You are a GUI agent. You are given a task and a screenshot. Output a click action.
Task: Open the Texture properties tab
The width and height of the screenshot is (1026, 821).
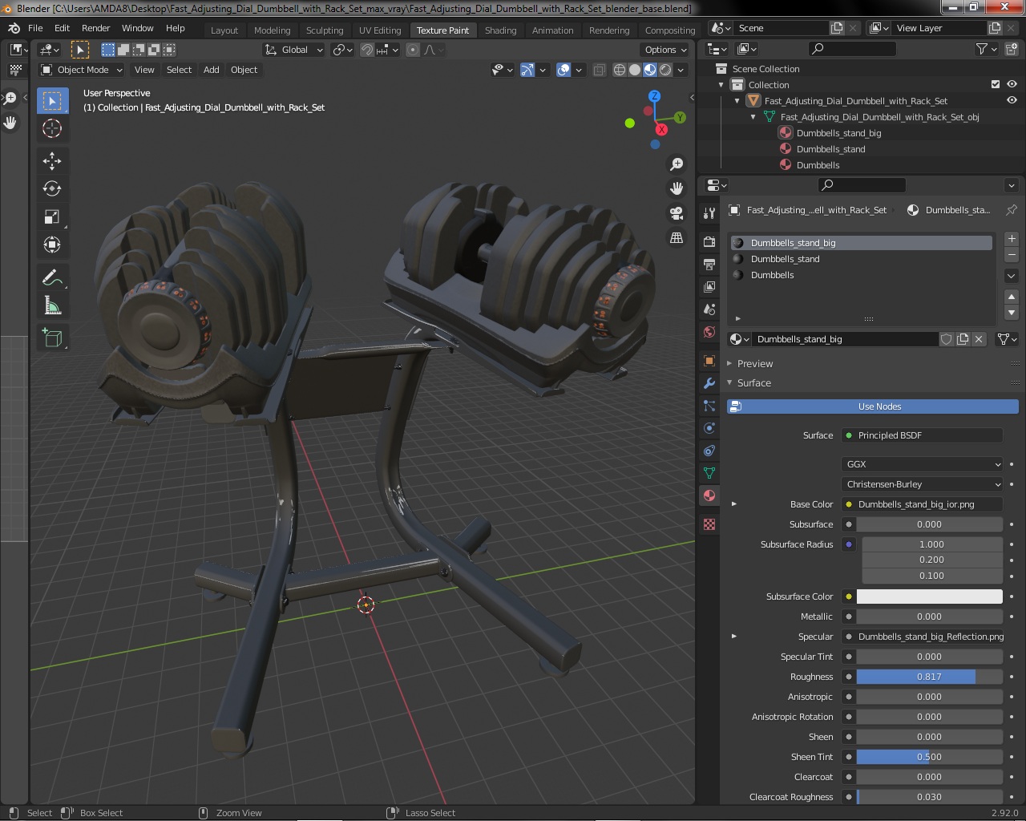tap(709, 524)
